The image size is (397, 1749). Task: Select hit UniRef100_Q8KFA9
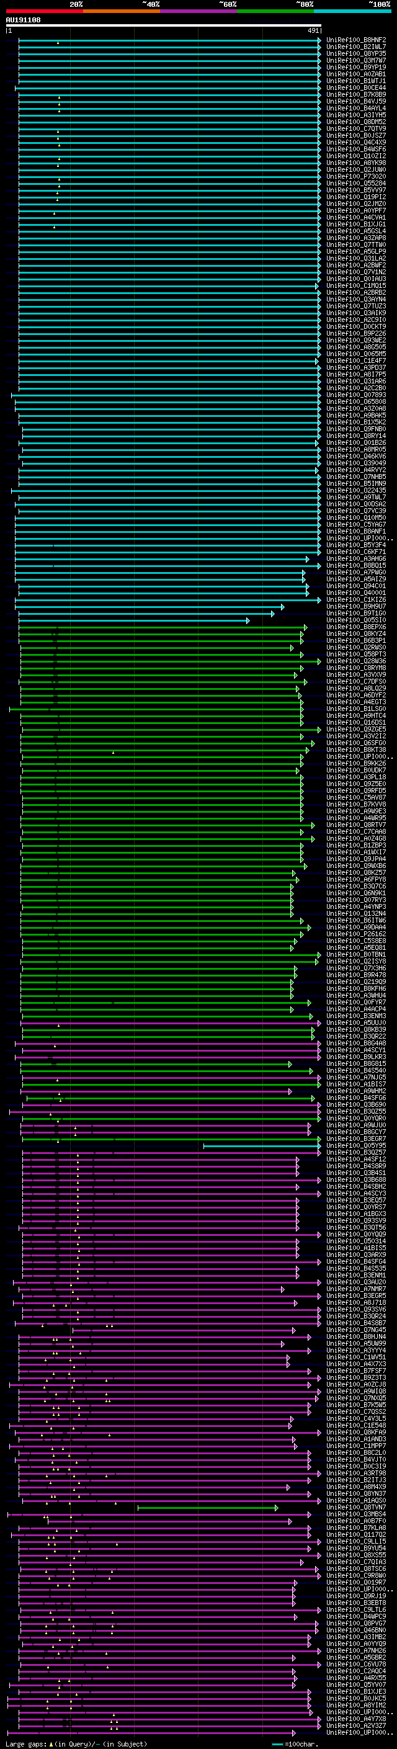coord(356,1432)
